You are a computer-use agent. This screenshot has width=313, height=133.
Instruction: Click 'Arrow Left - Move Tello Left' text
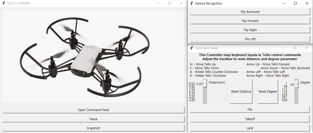point(266,72)
